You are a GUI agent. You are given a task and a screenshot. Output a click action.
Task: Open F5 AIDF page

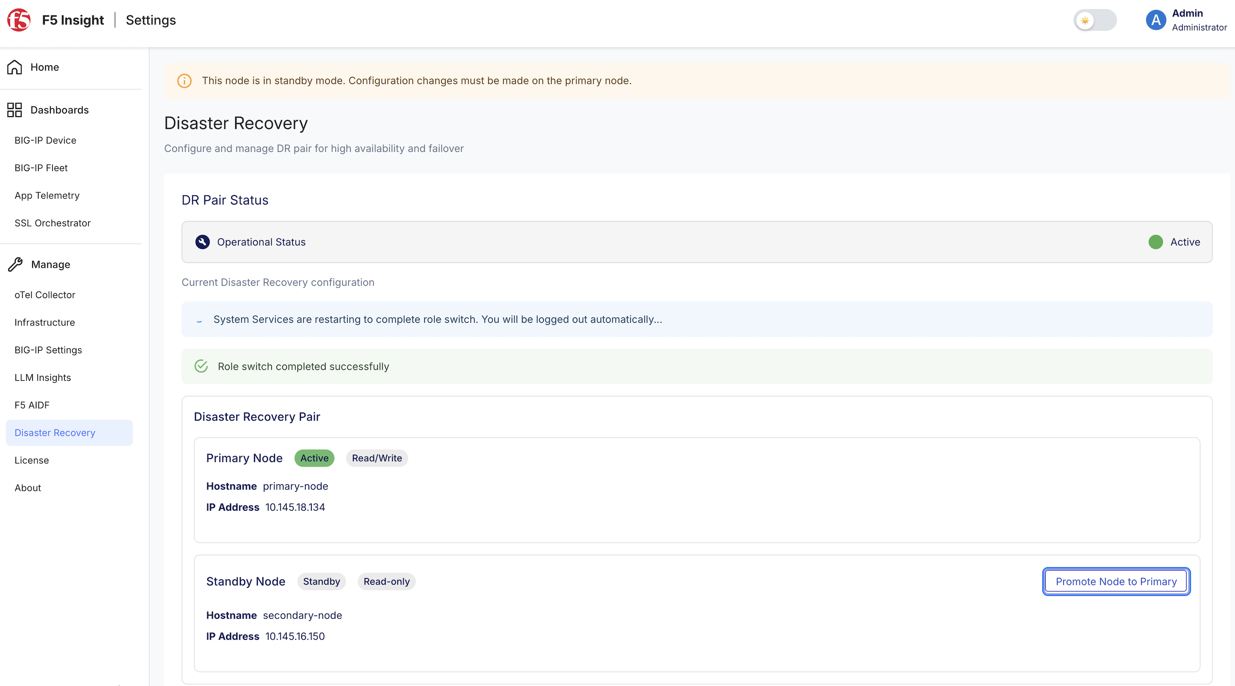(32, 405)
